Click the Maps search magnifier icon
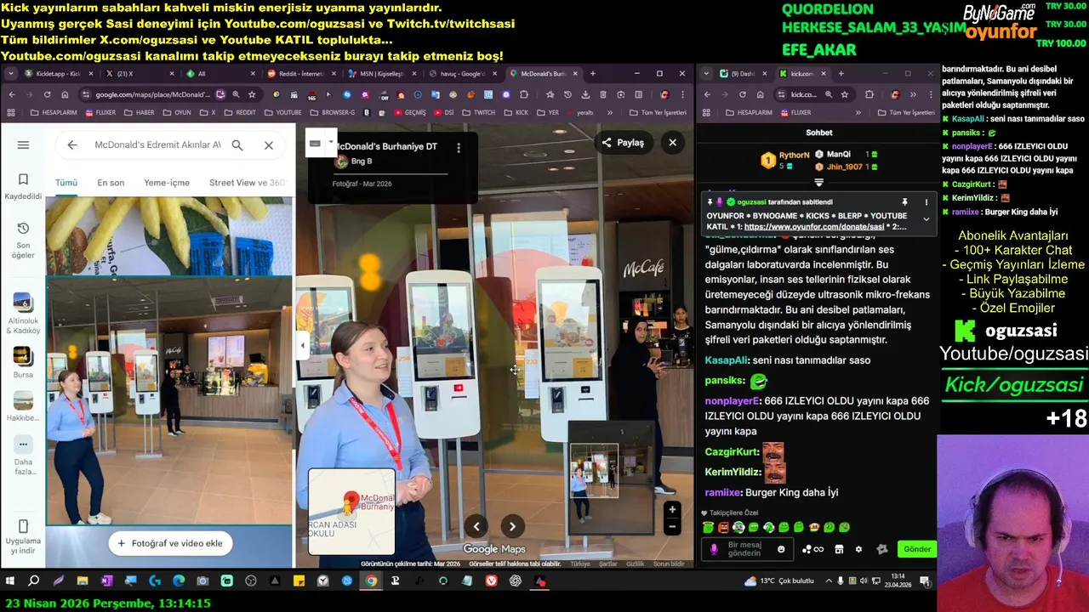Viewport: 1089px width, 612px height. coord(237,145)
